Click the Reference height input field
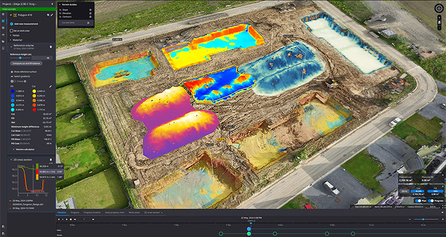This screenshot has width=446, height=237. (42, 58)
